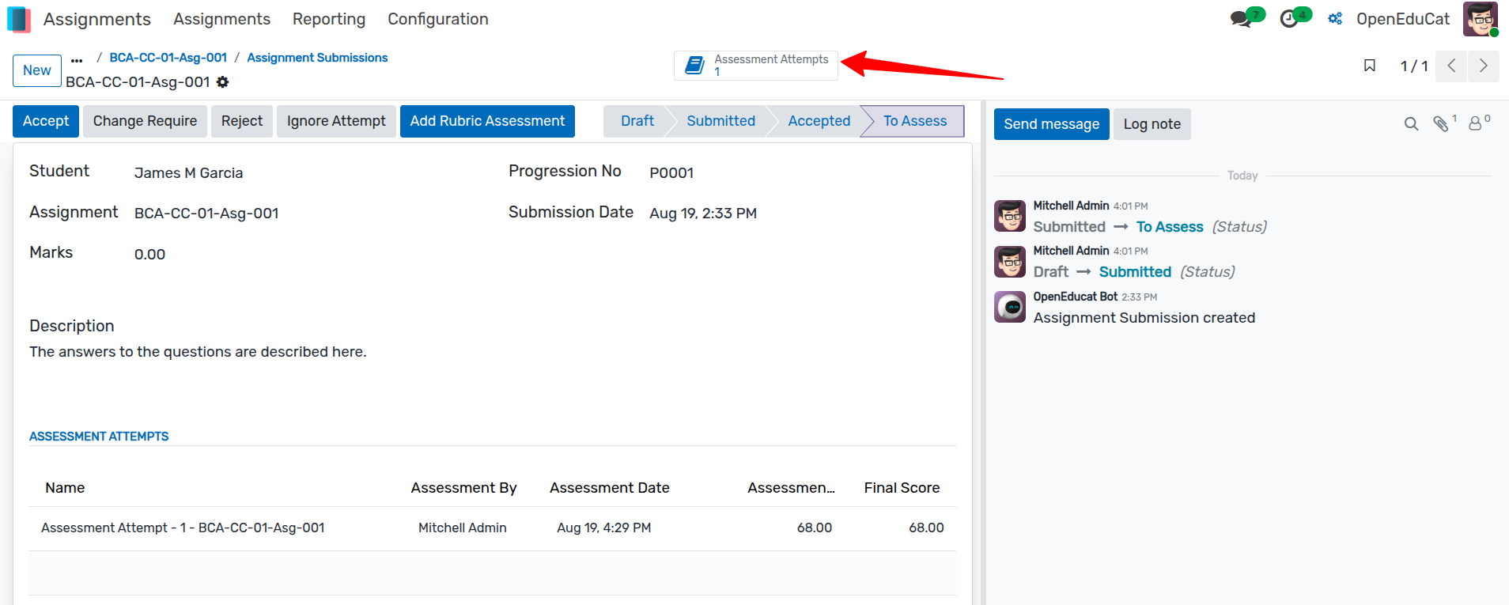Click the Student field James M Garcia

click(x=188, y=173)
